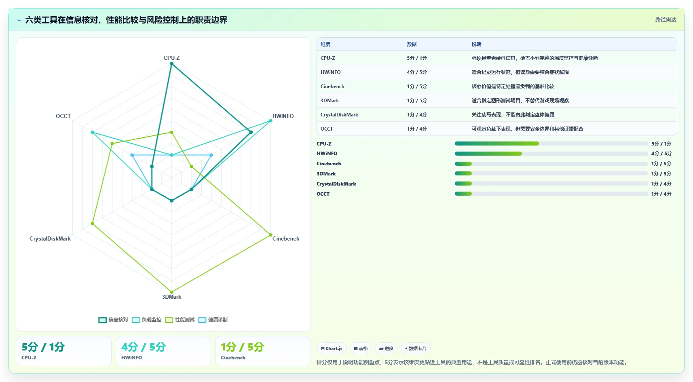The height and width of the screenshot is (382, 693).
Task: Click the 表格 chip
Action: [361, 348]
